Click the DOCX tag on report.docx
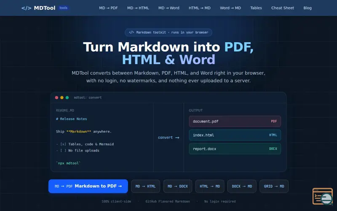337x211 pixels. (x=273, y=149)
